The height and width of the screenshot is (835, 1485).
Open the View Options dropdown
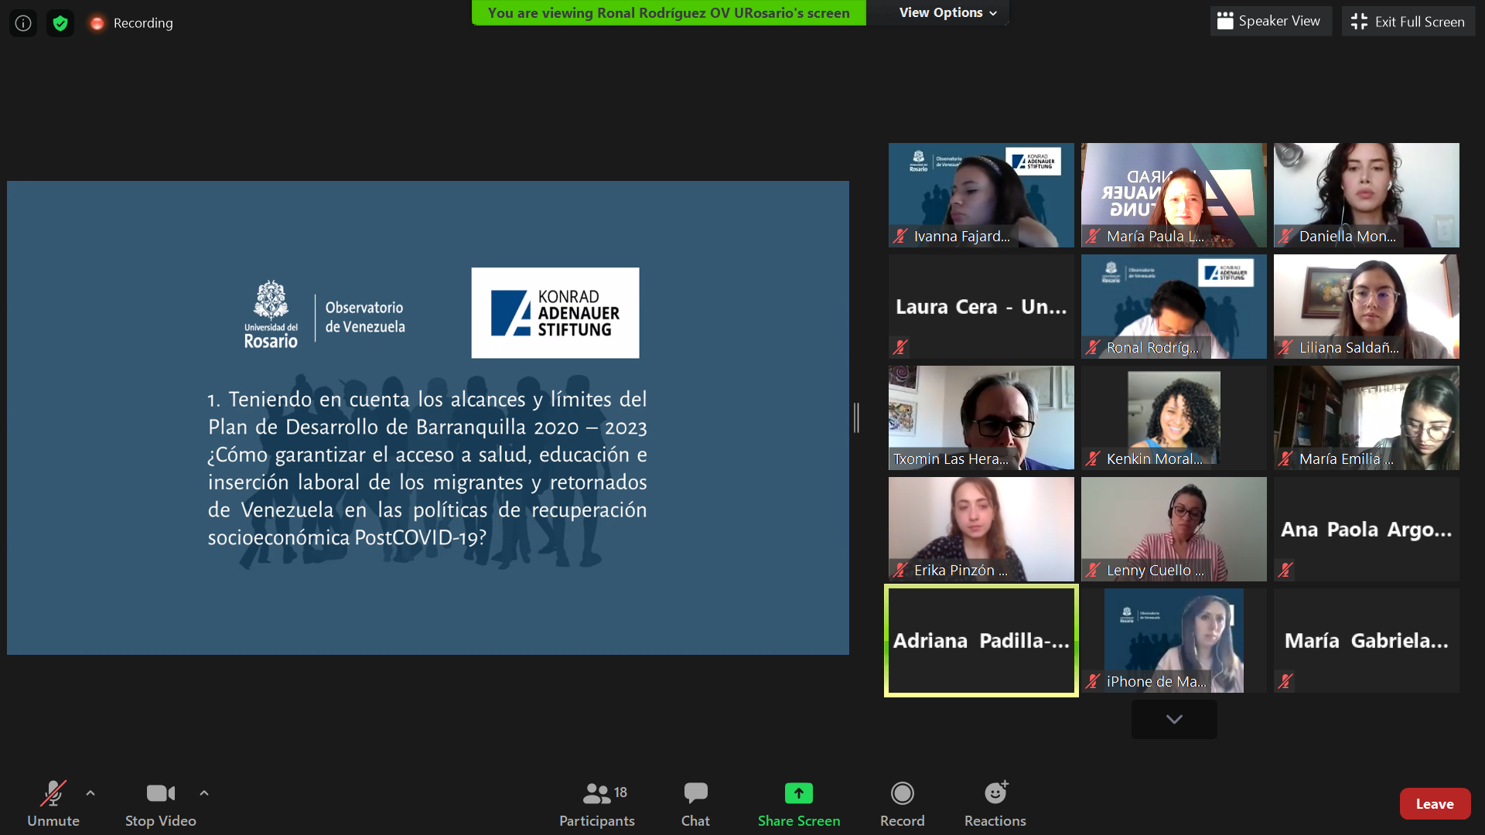pyautogui.click(x=947, y=12)
